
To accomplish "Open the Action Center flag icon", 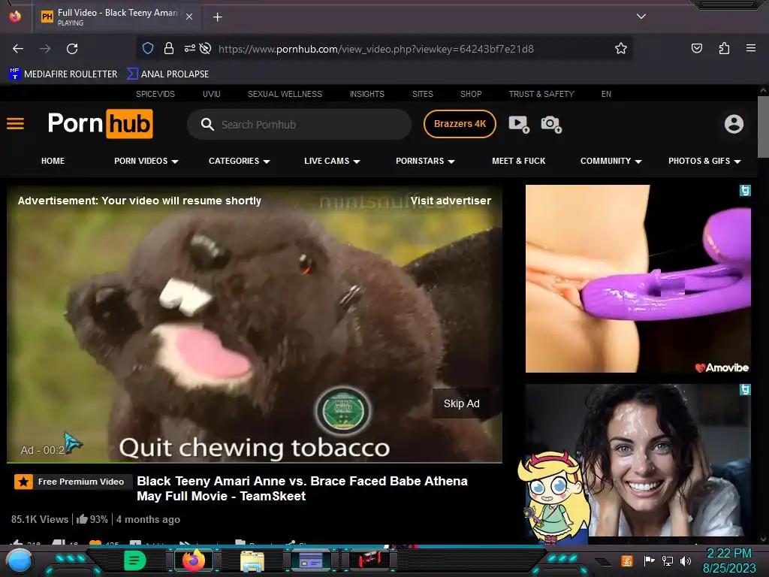I will pyautogui.click(x=649, y=560).
